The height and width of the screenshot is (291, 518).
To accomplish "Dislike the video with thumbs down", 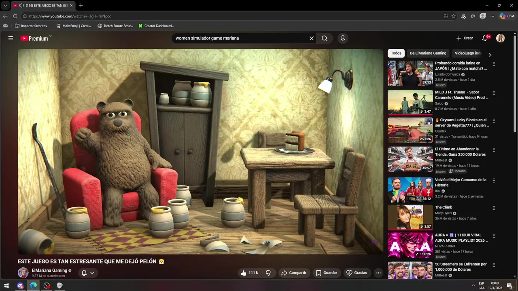I will click(x=268, y=273).
